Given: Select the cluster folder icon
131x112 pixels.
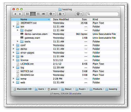Looking at the screenshot, I should click(x=22, y=30).
